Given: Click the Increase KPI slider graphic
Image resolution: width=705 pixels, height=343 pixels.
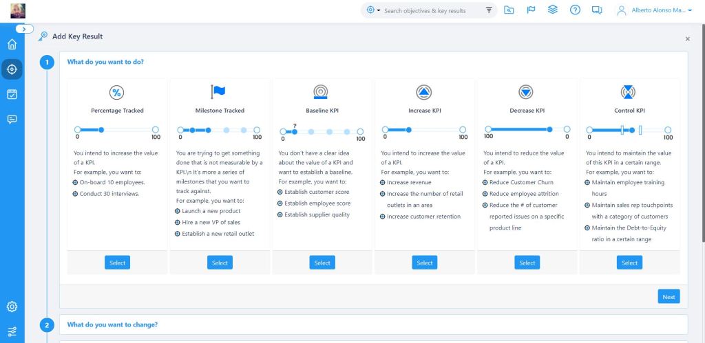Looking at the screenshot, I should (425, 130).
